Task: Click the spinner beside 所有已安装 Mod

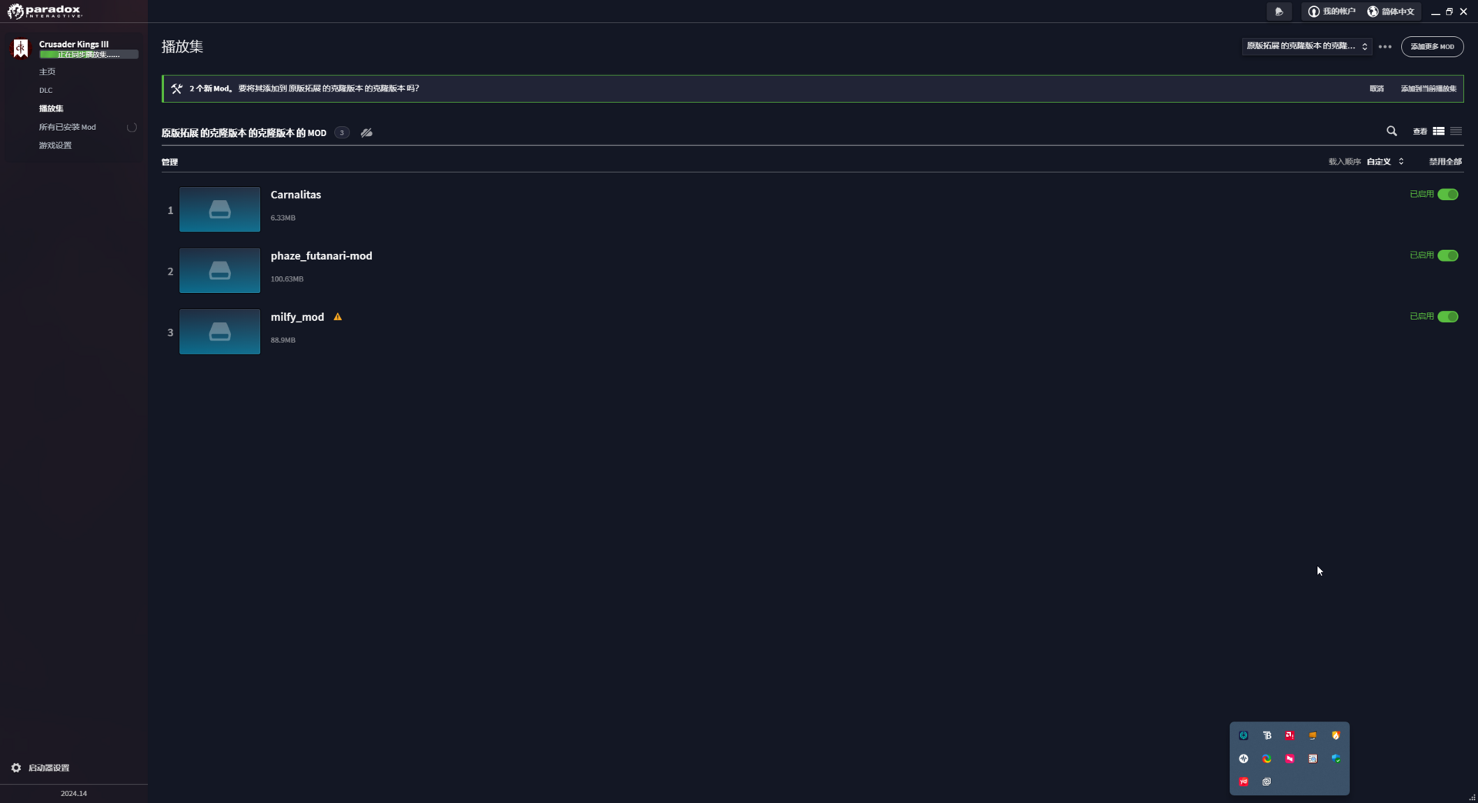Action: click(x=132, y=128)
